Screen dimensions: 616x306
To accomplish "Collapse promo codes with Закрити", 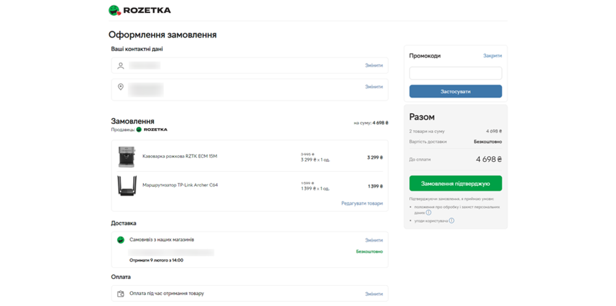I will (x=492, y=56).
